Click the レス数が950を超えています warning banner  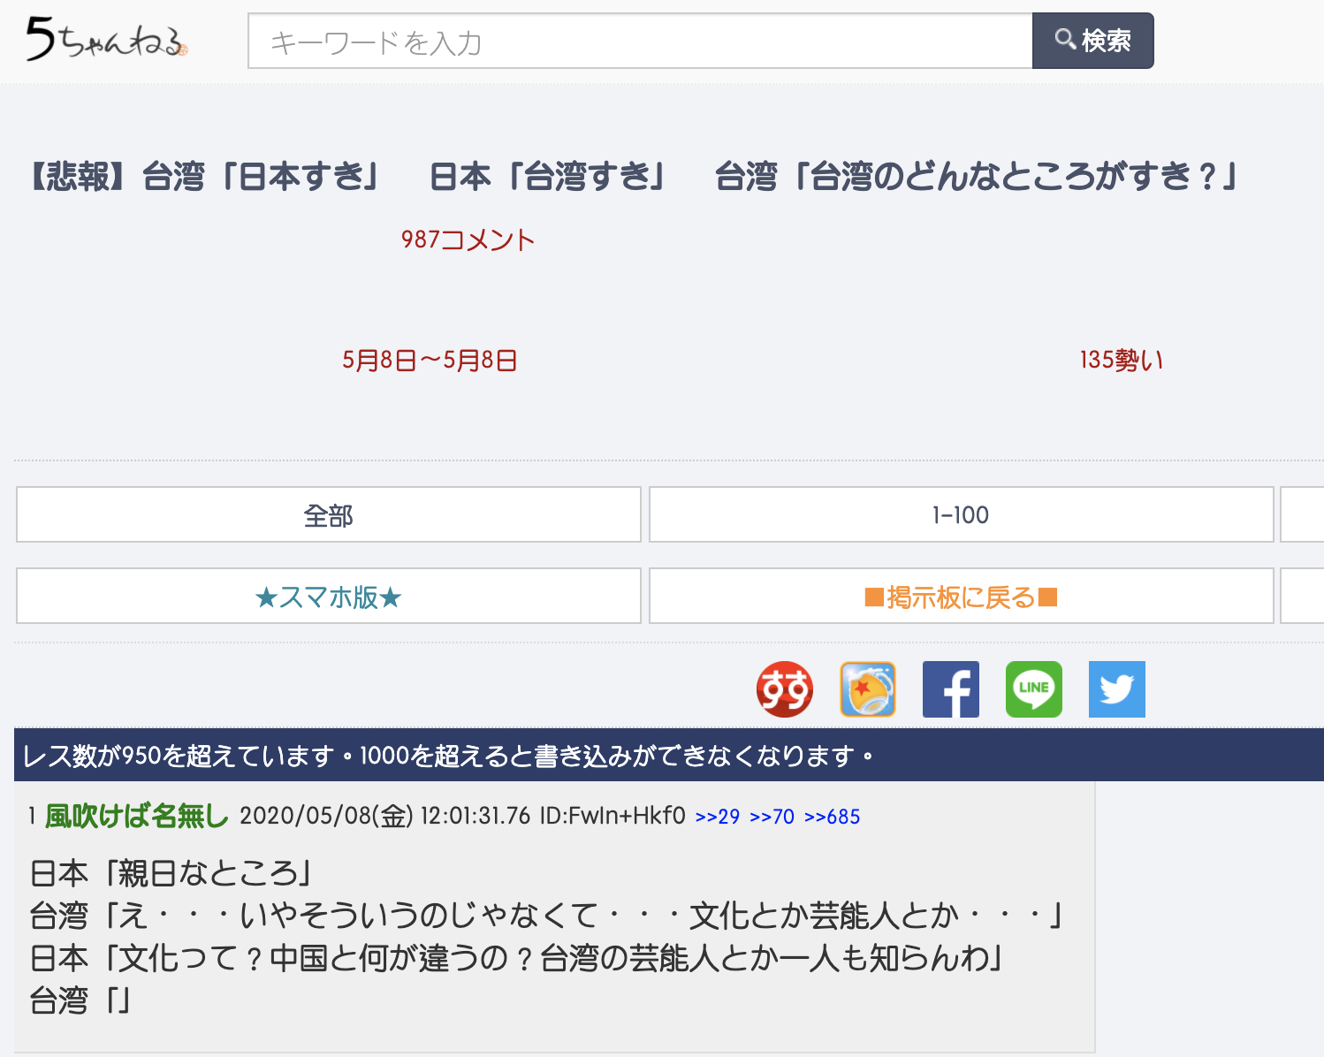[x=669, y=756]
